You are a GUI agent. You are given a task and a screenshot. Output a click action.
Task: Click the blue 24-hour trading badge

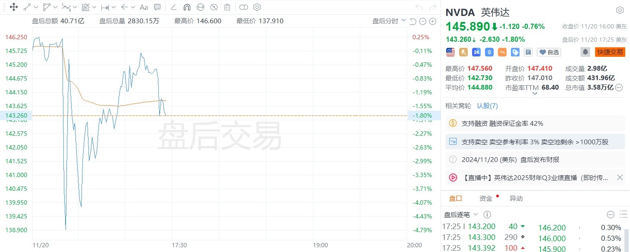click(476, 52)
